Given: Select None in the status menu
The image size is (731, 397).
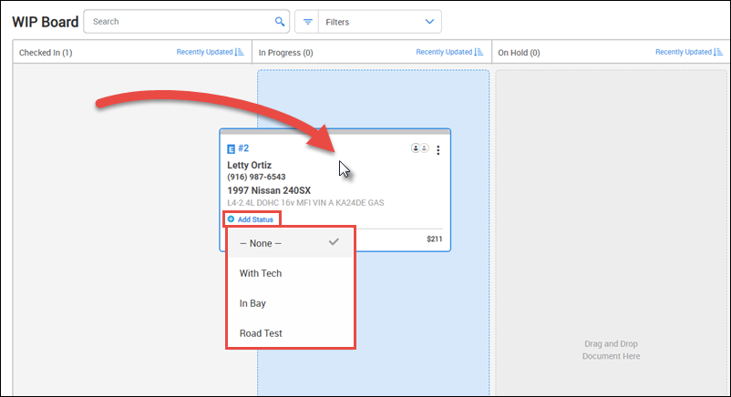Looking at the screenshot, I should [291, 243].
